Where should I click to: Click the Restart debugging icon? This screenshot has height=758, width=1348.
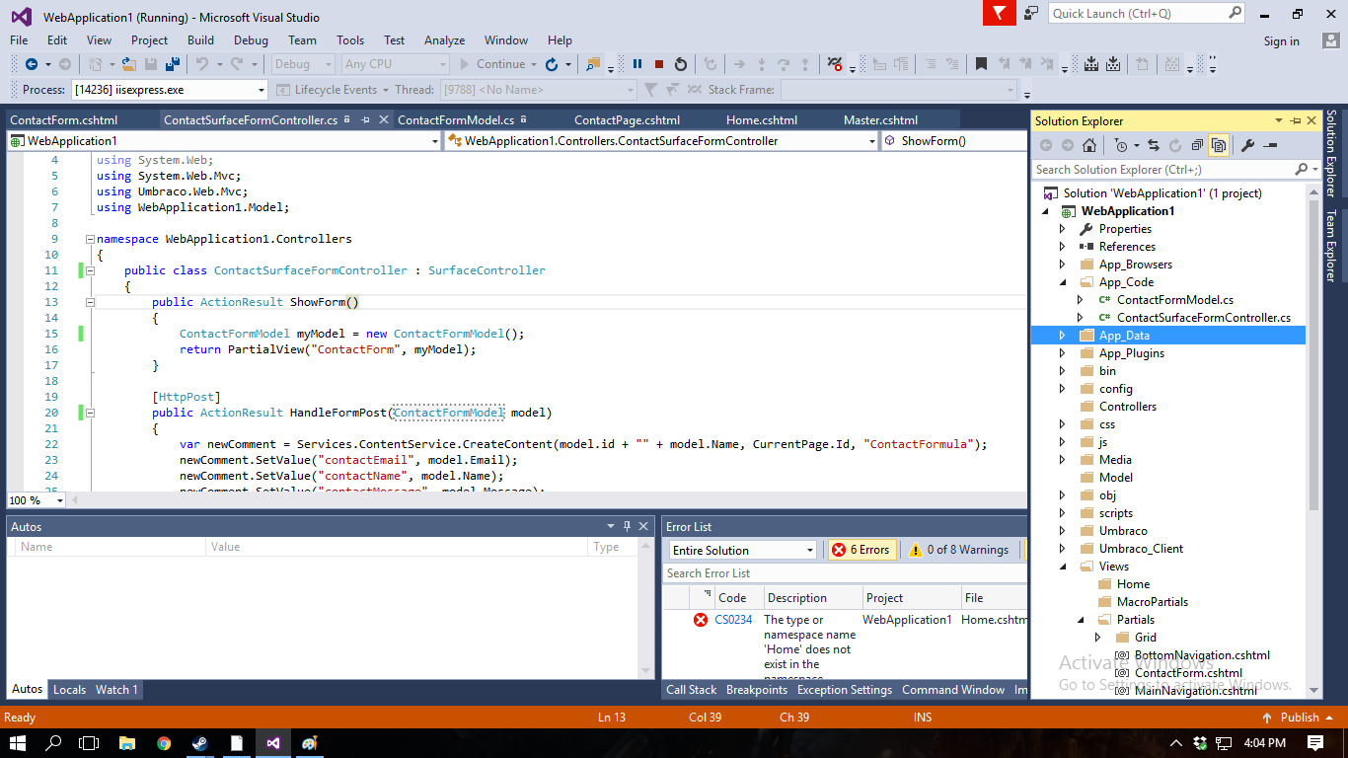[681, 64]
